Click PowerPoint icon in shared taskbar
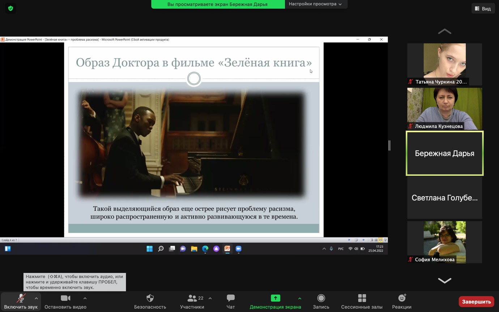This screenshot has width=499, height=312. (227, 249)
